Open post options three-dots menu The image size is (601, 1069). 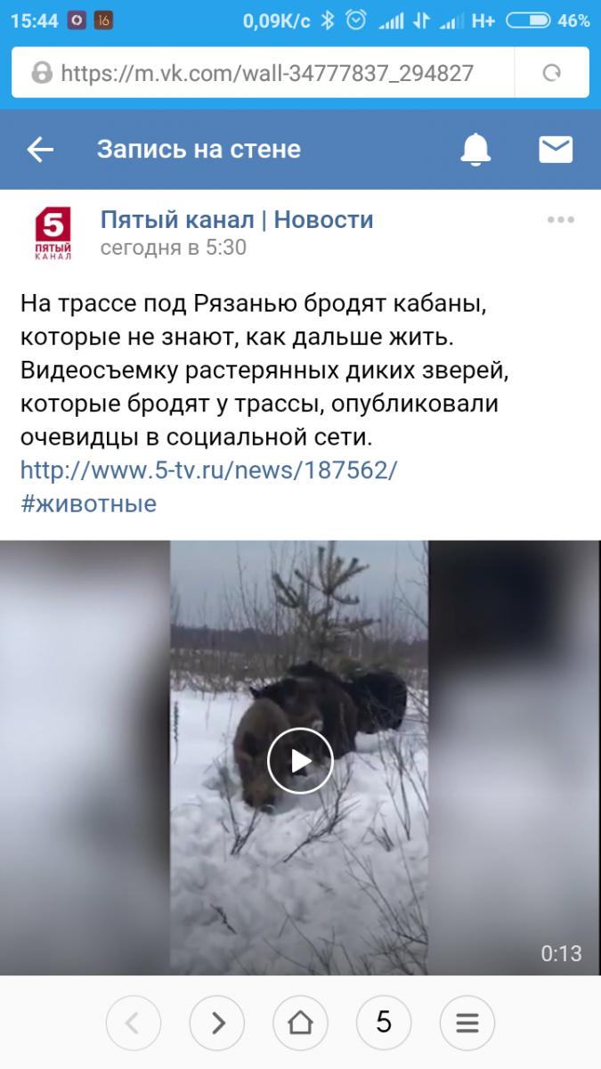[561, 220]
